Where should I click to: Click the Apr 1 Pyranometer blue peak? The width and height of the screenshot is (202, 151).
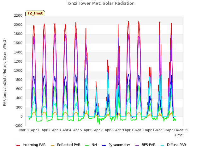click(x=34, y=76)
